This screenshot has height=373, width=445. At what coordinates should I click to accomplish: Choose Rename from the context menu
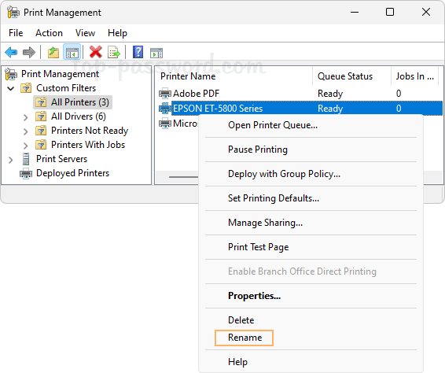(245, 338)
